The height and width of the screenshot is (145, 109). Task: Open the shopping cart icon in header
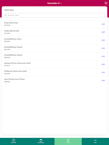point(106,3)
